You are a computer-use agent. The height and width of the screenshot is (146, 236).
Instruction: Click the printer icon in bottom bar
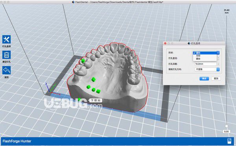tap(229, 141)
